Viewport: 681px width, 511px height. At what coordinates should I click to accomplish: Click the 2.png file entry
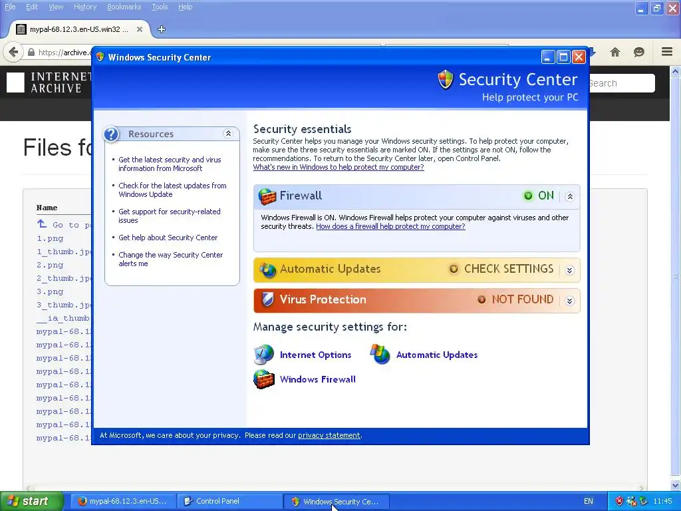(x=50, y=265)
